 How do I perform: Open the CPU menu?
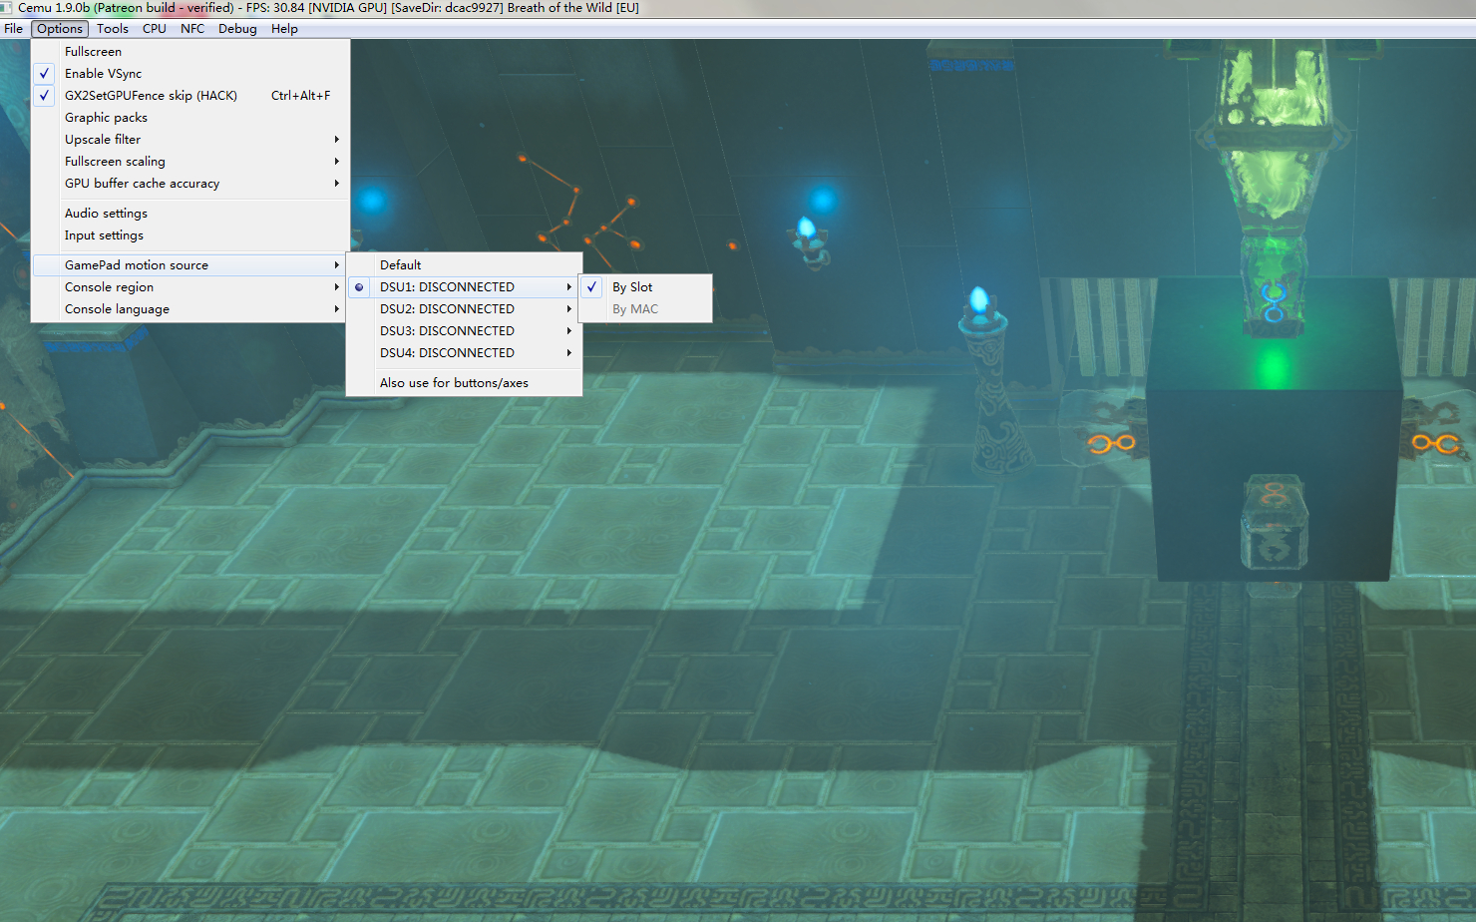[x=155, y=29]
